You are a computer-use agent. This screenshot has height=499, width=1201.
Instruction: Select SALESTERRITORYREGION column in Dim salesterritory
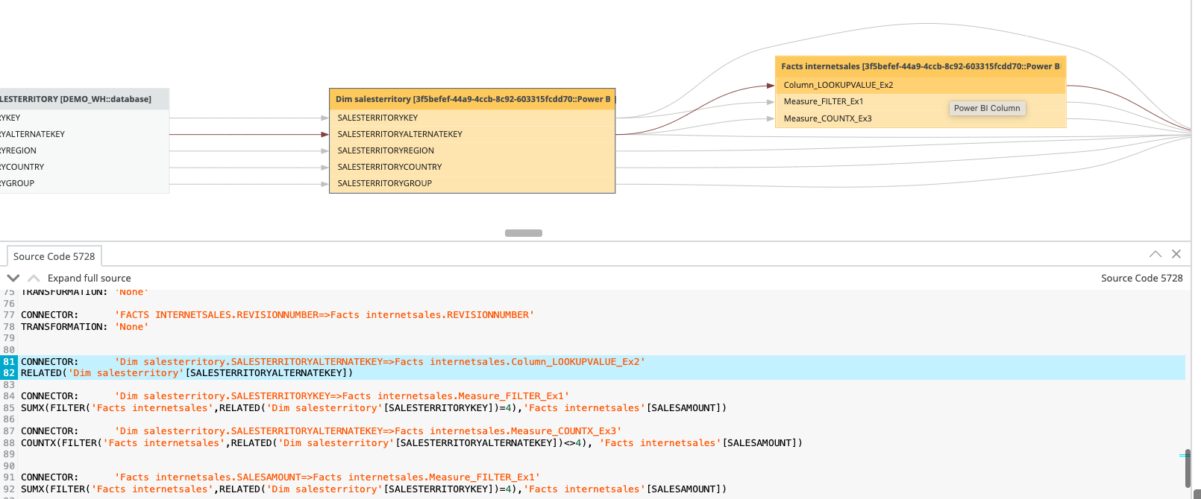click(x=385, y=150)
